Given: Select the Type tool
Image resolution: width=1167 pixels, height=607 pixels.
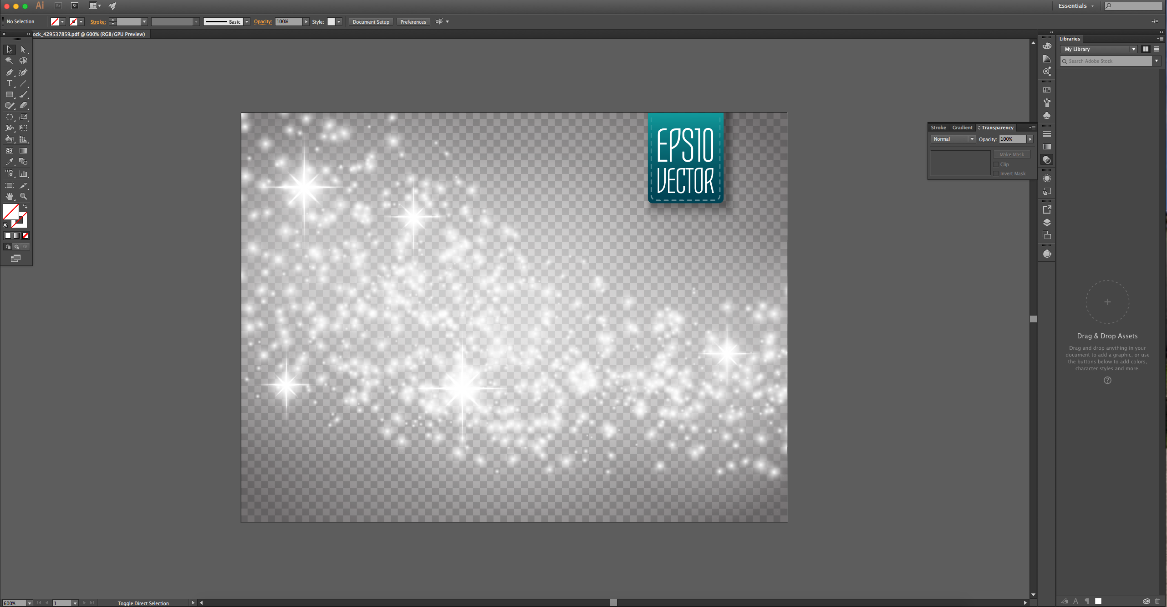Looking at the screenshot, I should 10,82.
